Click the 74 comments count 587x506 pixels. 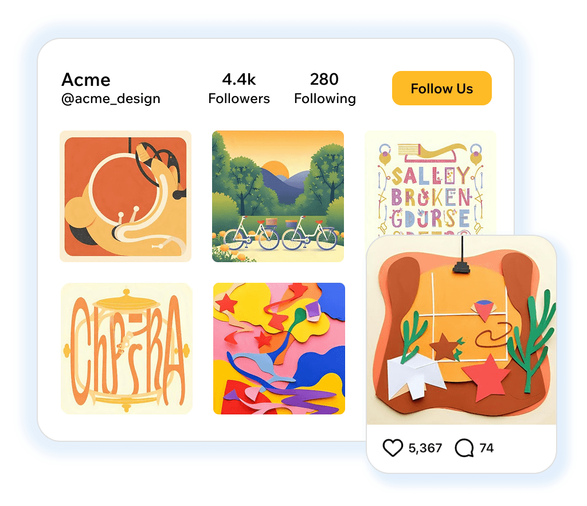pos(486,448)
